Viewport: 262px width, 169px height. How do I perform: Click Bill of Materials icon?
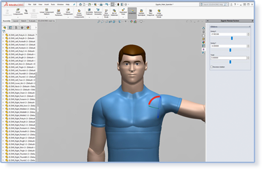(x=114, y=13)
